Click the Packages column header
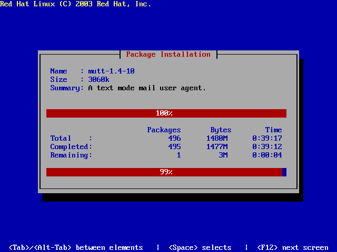The image size is (337, 252). [164, 130]
